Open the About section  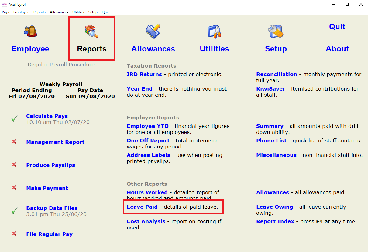click(x=337, y=49)
